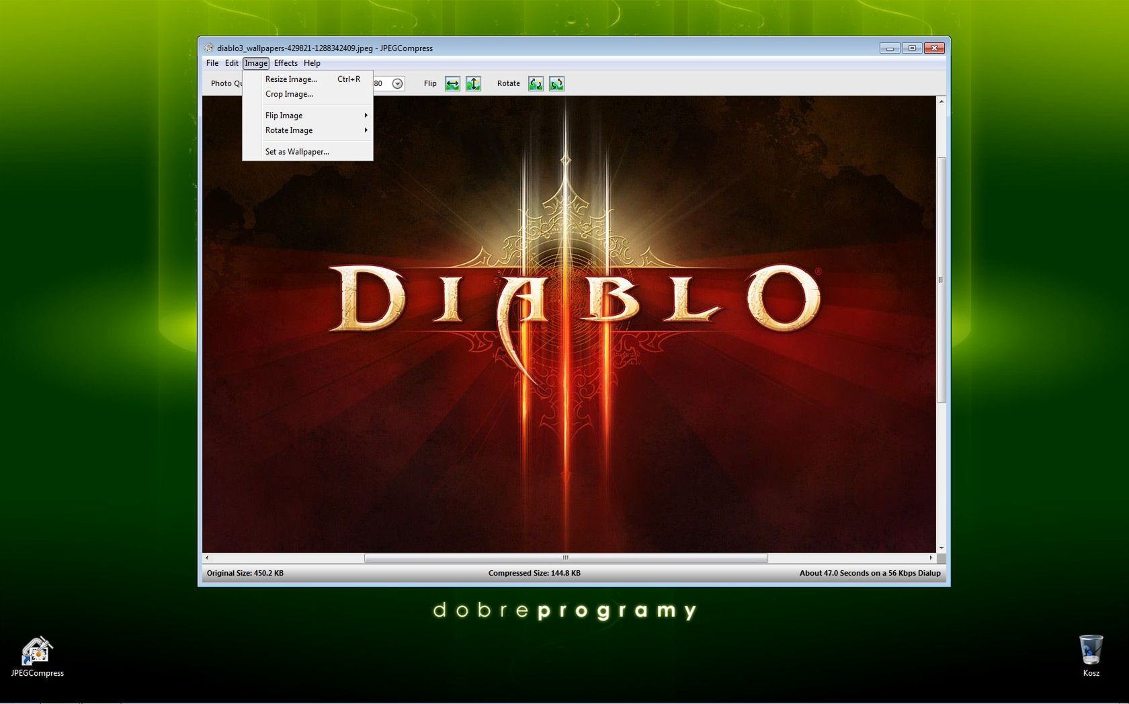Maximize the JPEGCompress window
Image resolution: width=1129 pixels, height=704 pixels.
(x=912, y=48)
